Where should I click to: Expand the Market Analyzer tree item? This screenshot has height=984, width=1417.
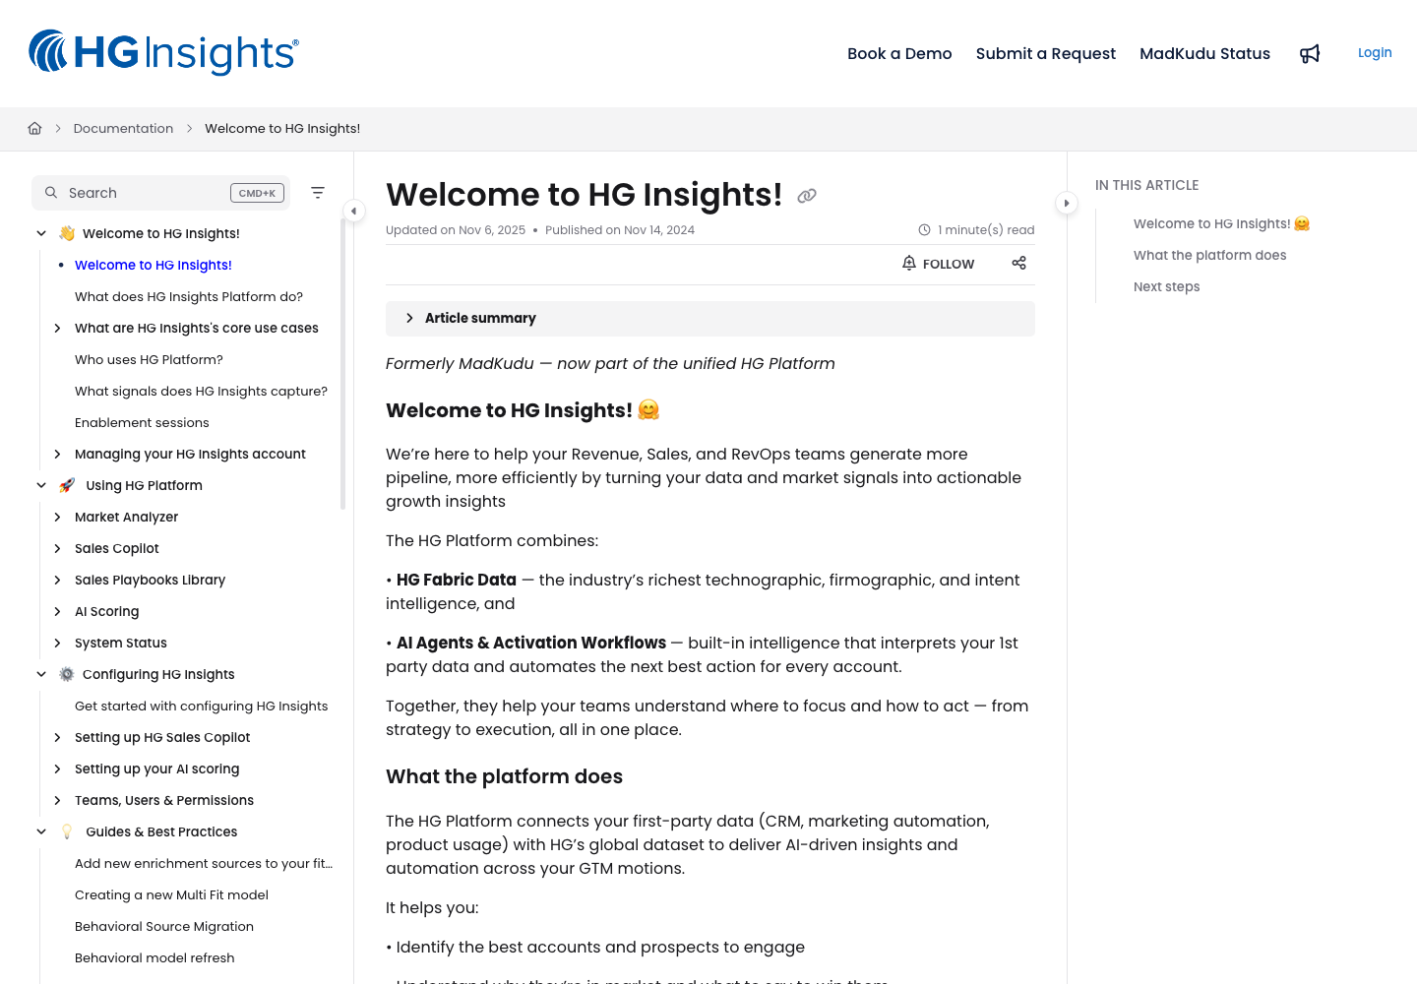click(x=57, y=517)
